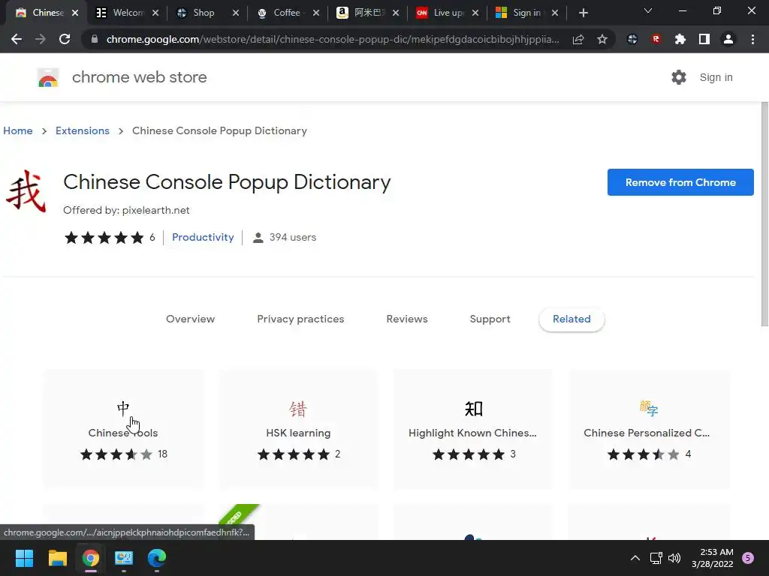
Task: Open the Reviews tab
Action: coord(407,319)
